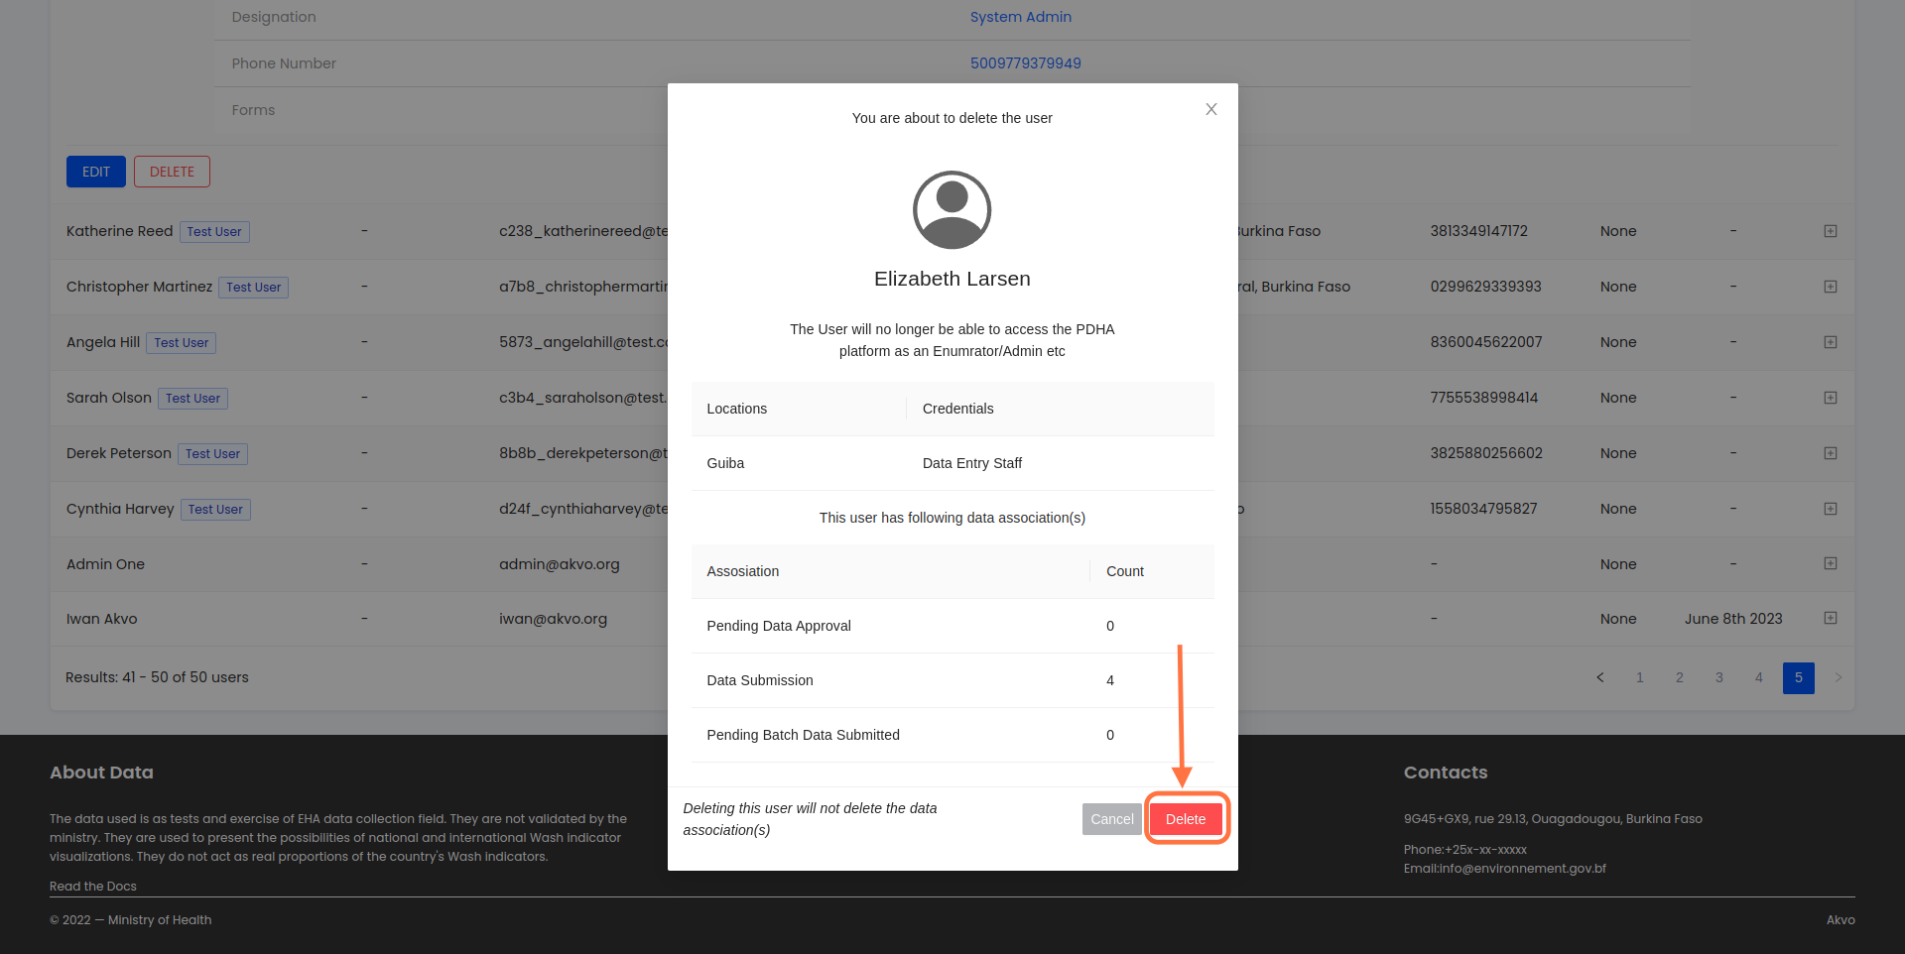Open the Read the Docs link
Image resolution: width=1905 pixels, height=954 pixels.
(x=93, y=887)
